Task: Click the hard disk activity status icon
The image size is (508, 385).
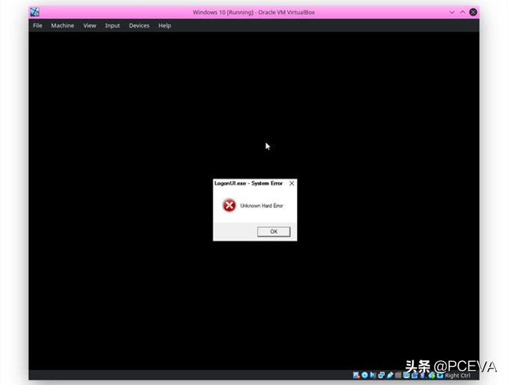Action: point(357,375)
